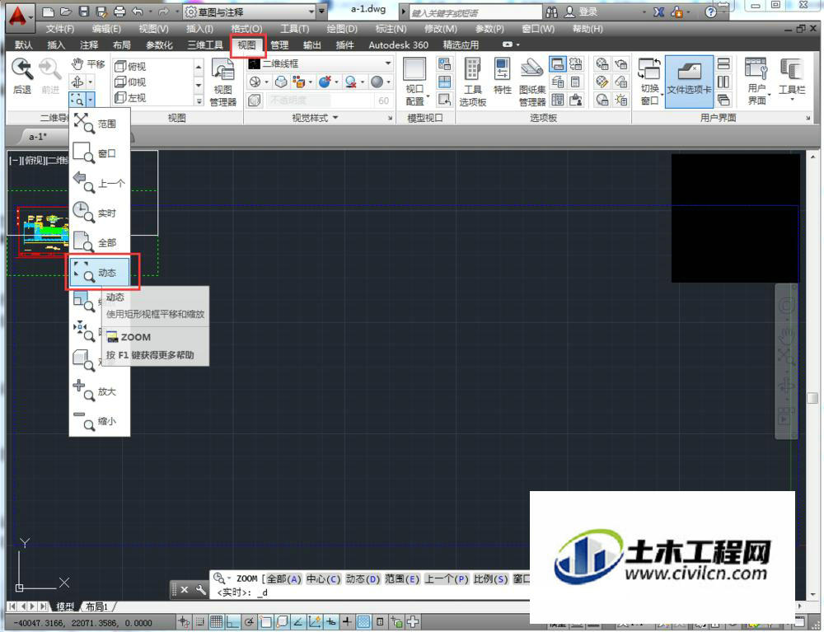
Task: Click the wrench customize icon on command line
Action: click(x=201, y=589)
